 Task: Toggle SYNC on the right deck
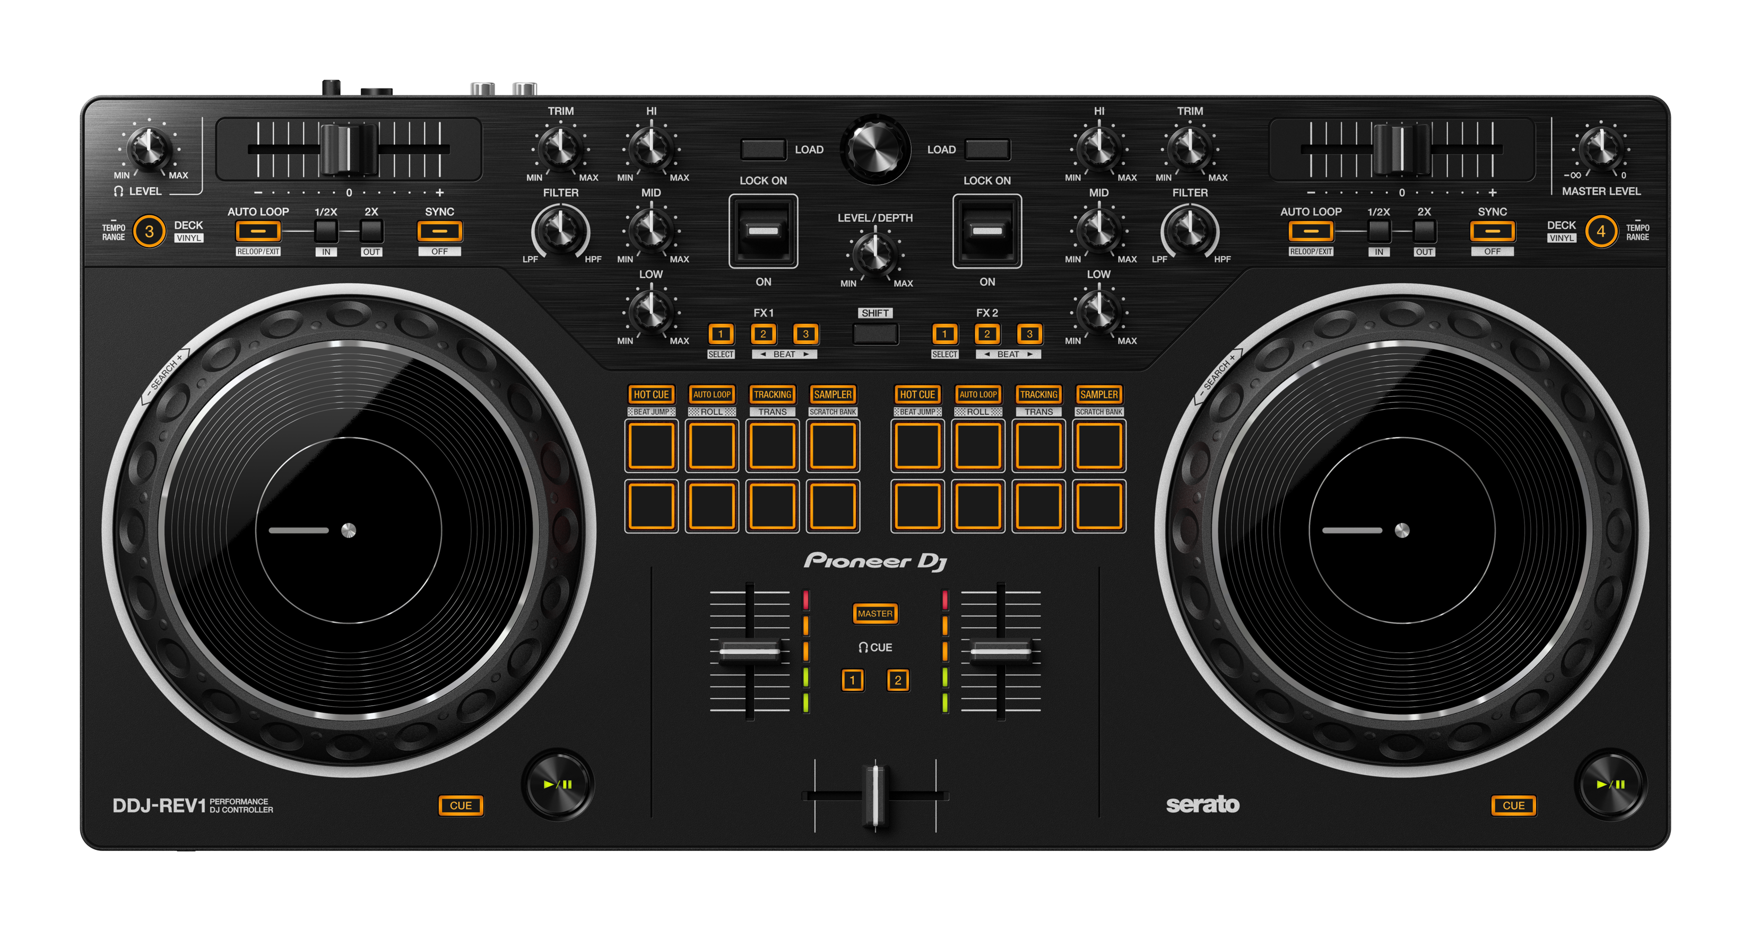[x=1493, y=232]
